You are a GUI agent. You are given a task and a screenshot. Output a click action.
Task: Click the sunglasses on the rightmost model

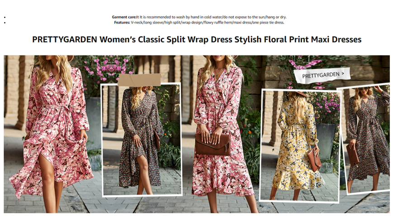363,89
